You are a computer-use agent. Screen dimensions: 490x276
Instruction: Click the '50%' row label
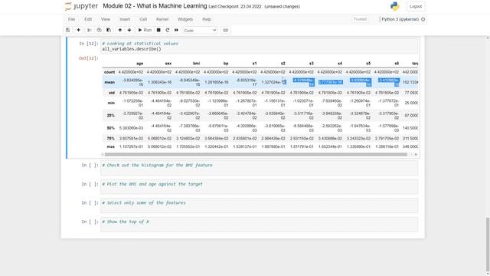point(110,128)
